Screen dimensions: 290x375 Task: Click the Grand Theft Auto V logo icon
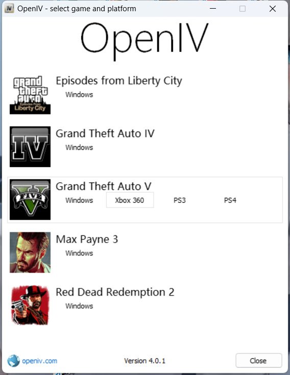point(30,199)
